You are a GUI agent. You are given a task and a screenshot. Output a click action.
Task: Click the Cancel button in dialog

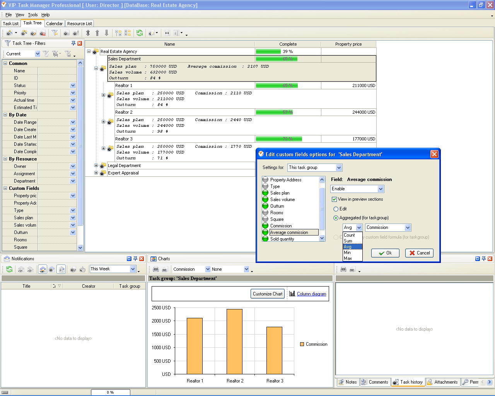coord(420,253)
